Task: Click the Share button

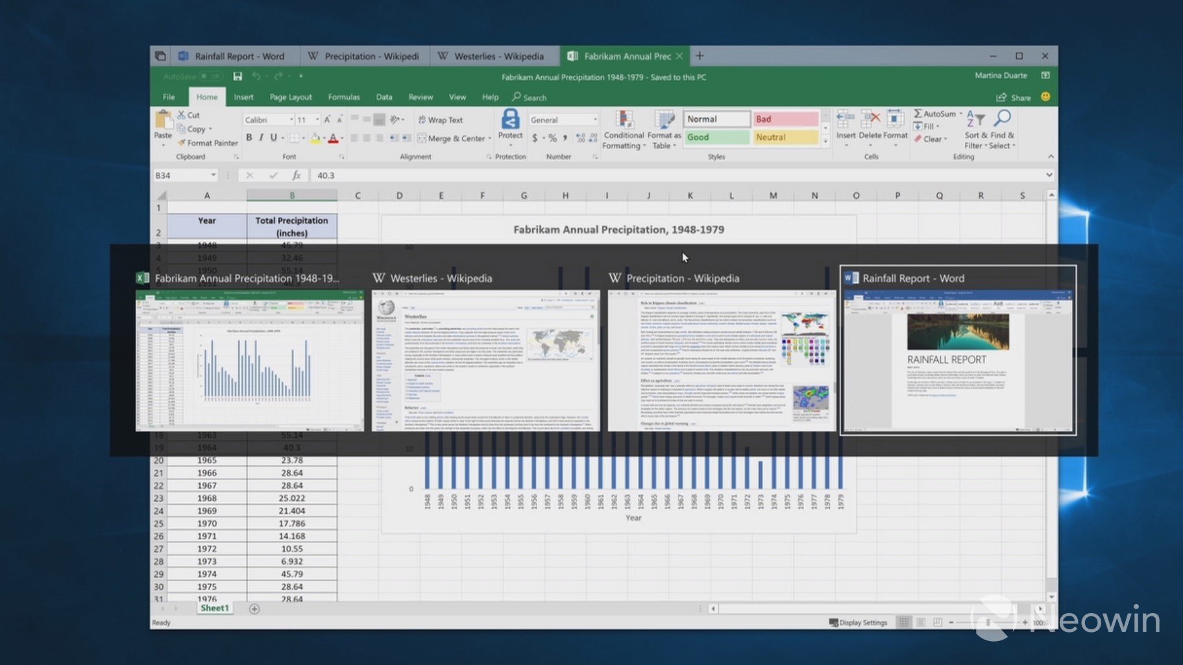Action: [x=1014, y=97]
